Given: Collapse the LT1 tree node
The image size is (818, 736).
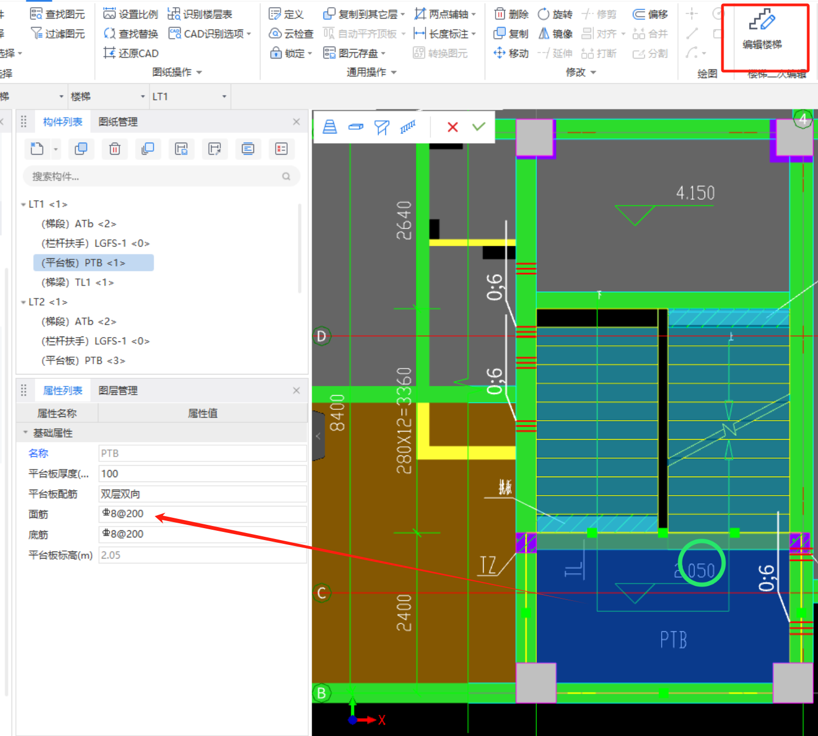Looking at the screenshot, I should 23,205.
